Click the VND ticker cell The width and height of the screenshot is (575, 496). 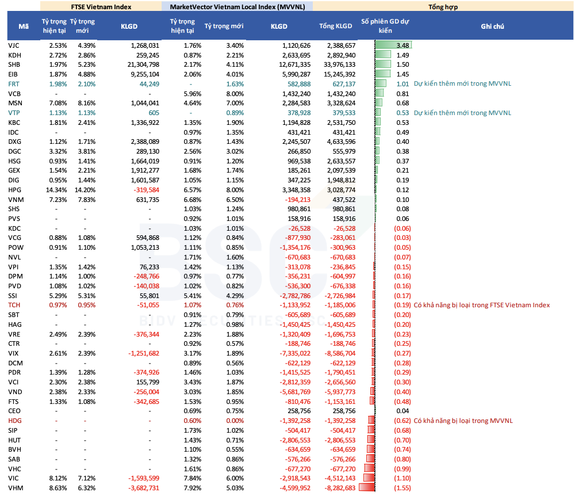click(x=15, y=392)
